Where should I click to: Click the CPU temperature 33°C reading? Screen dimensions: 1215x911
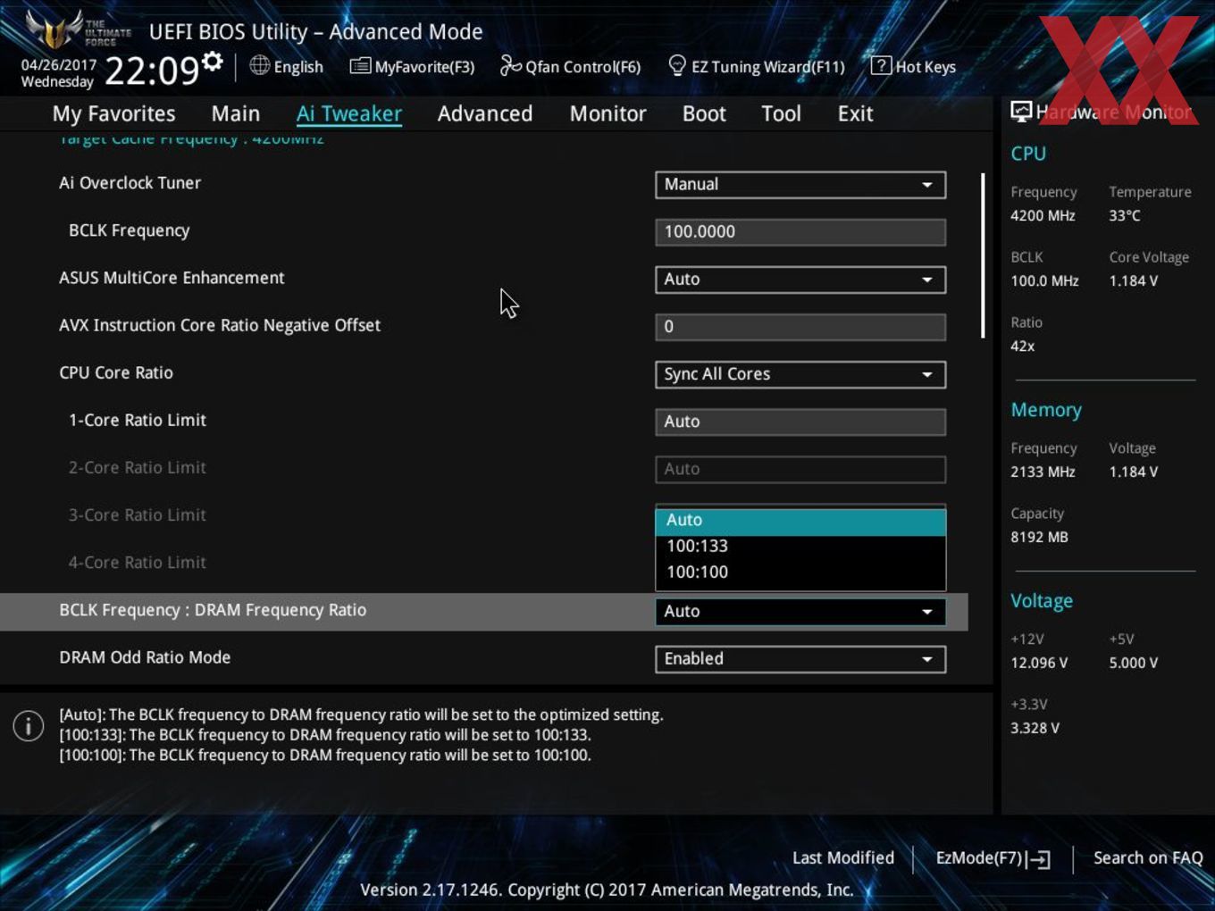pos(1125,215)
